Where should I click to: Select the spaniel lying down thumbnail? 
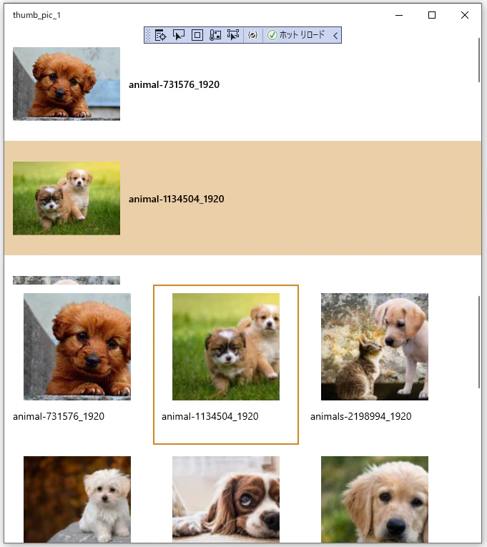(226, 499)
